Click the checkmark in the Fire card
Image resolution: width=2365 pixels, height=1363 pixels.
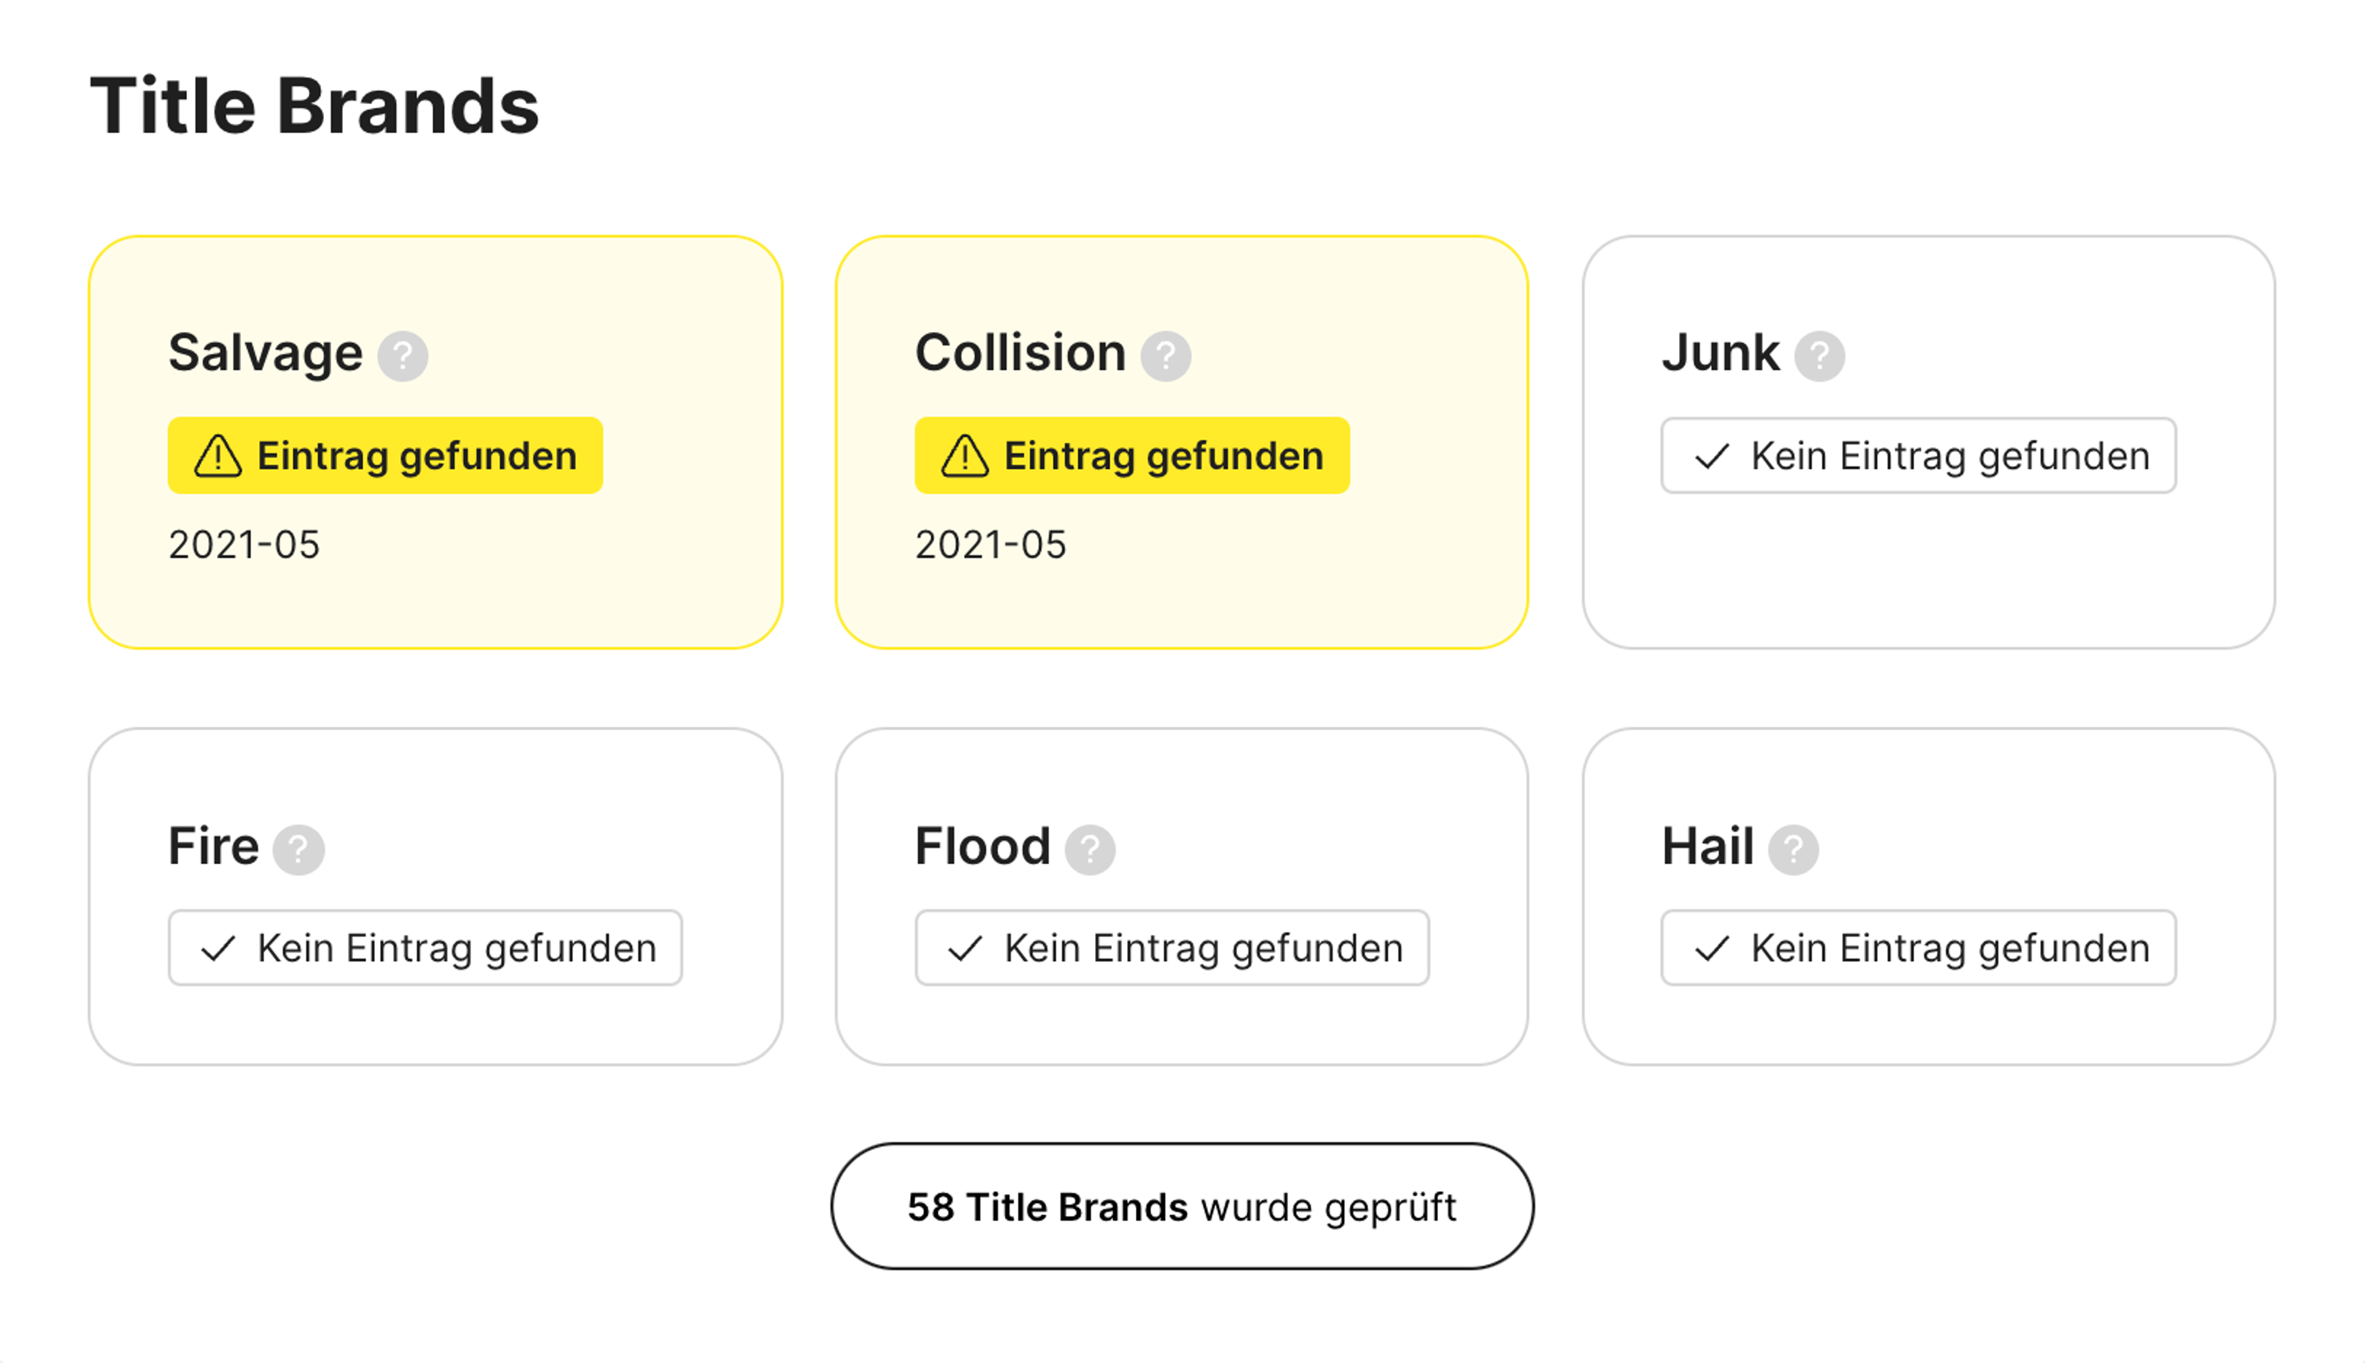coord(218,948)
